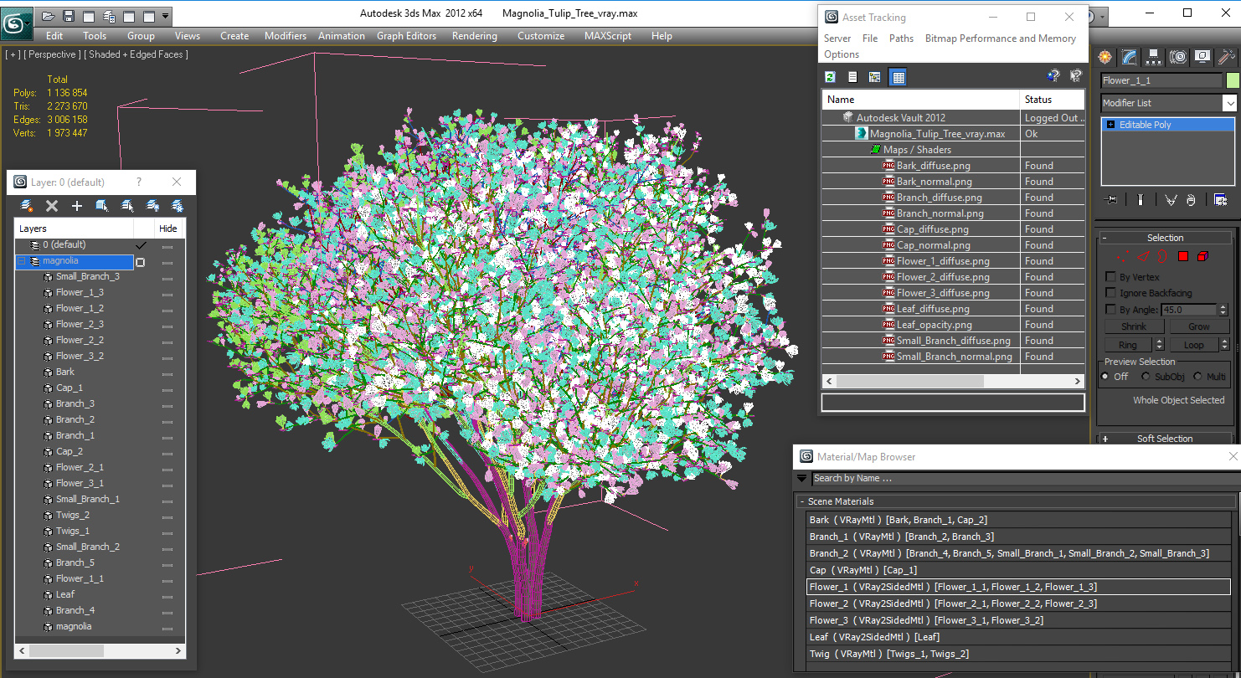This screenshot has width=1241, height=678.
Task: Click the Hide column header in Layer dialog
Action: [168, 229]
